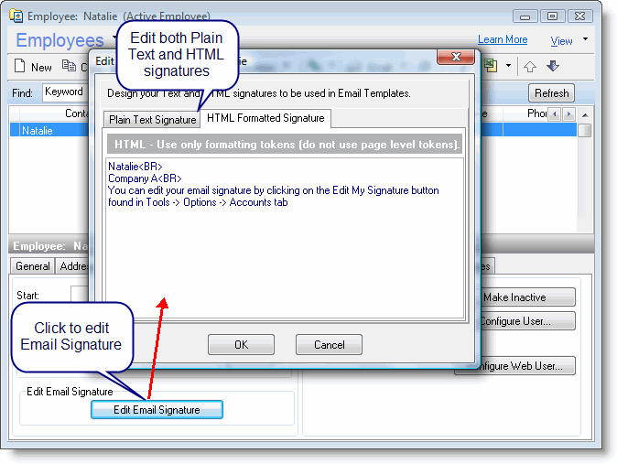Image resolution: width=617 pixels, height=464 pixels.
Task: Expand the Employees title dropdown arrow
Action: (x=114, y=38)
